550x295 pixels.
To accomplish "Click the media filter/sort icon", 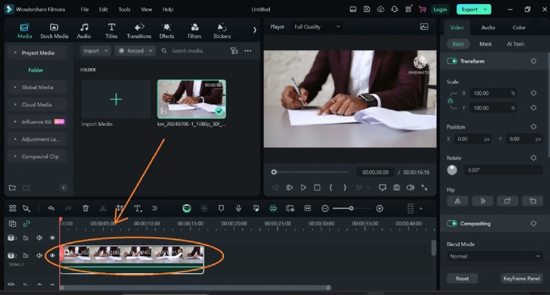I will tap(234, 51).
